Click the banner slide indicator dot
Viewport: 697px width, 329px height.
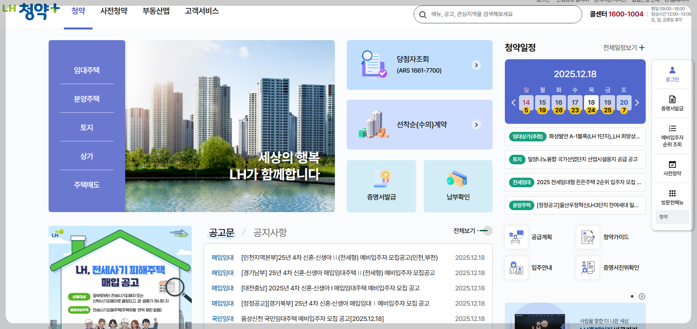(632, 296)
